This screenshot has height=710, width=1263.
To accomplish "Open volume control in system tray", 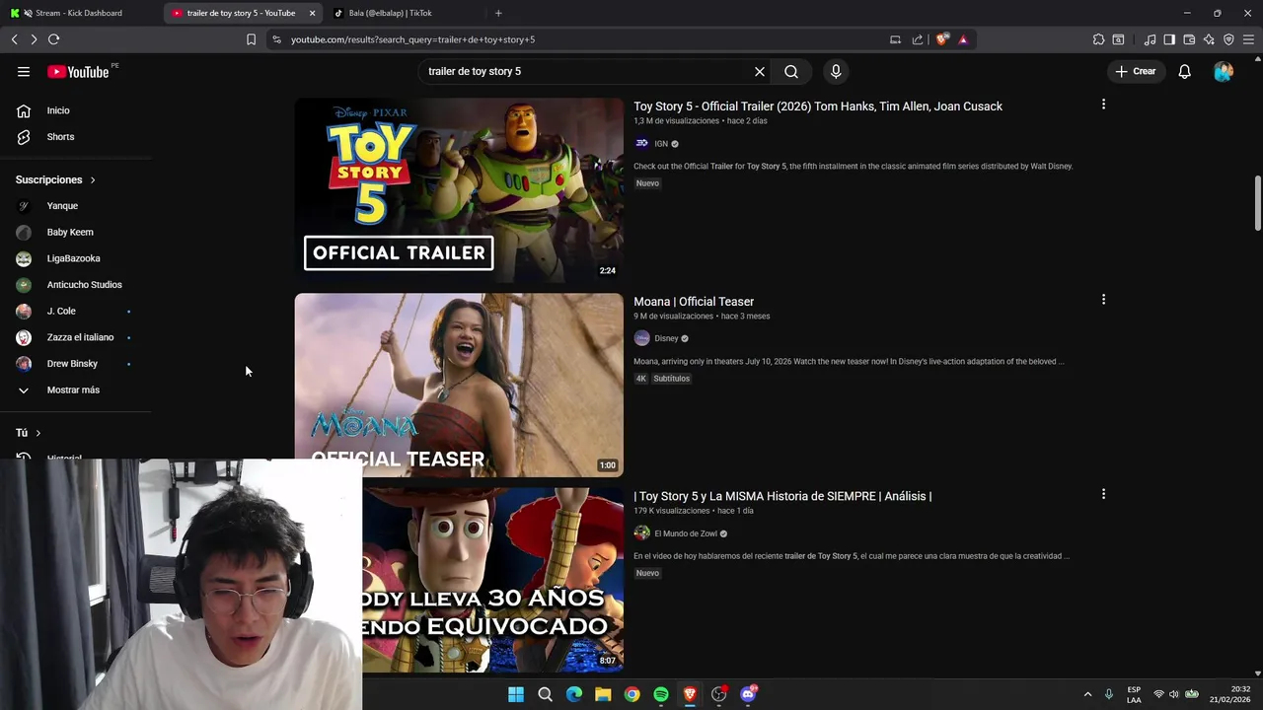I will coord(1173,694).
